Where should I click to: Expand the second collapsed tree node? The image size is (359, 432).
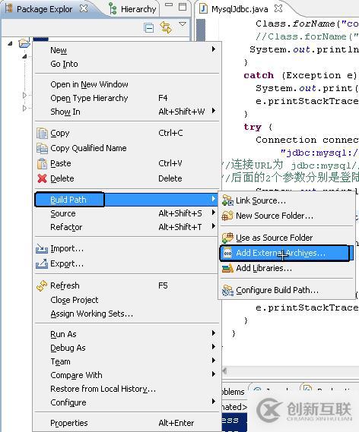pyautogui.click(x=24, y=108)
